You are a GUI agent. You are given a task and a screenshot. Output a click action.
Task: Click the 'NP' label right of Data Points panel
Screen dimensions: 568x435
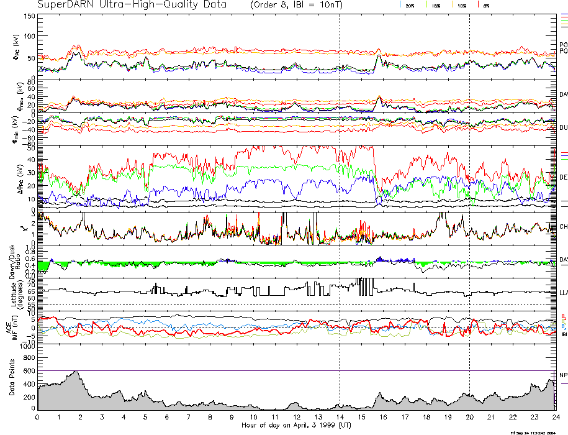pos(563,375)
